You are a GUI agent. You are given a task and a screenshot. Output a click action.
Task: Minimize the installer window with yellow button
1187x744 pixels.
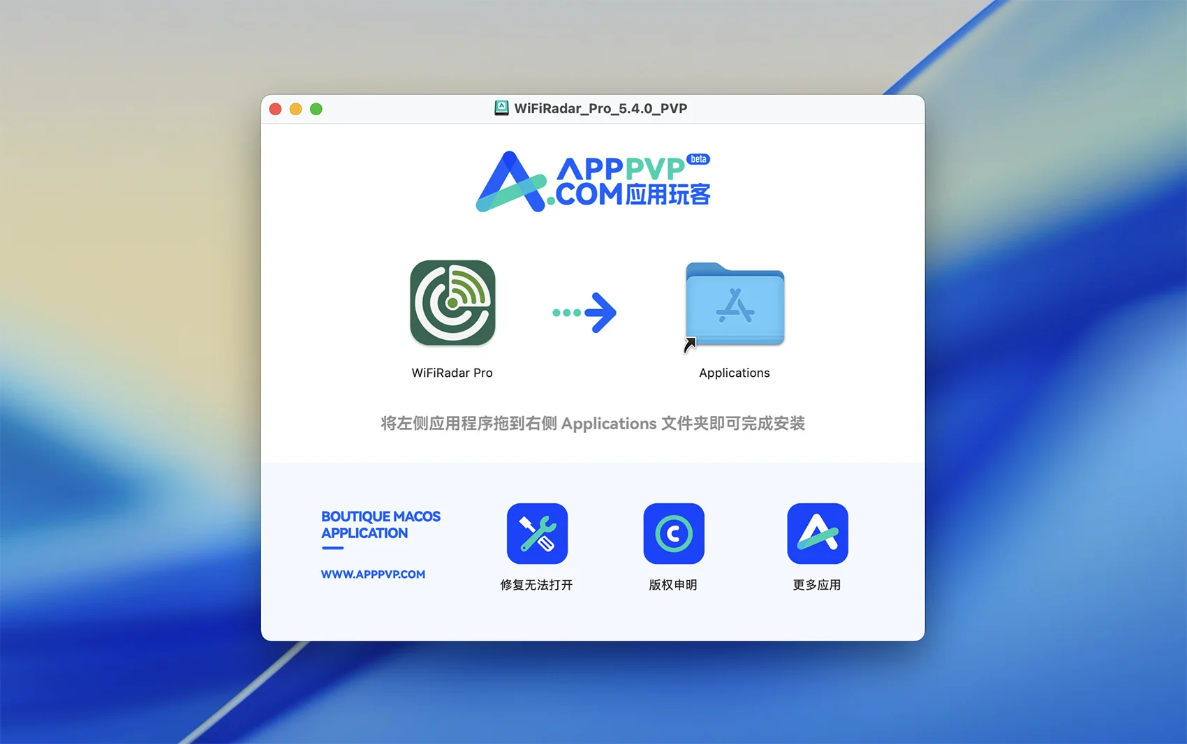point(295,109)
